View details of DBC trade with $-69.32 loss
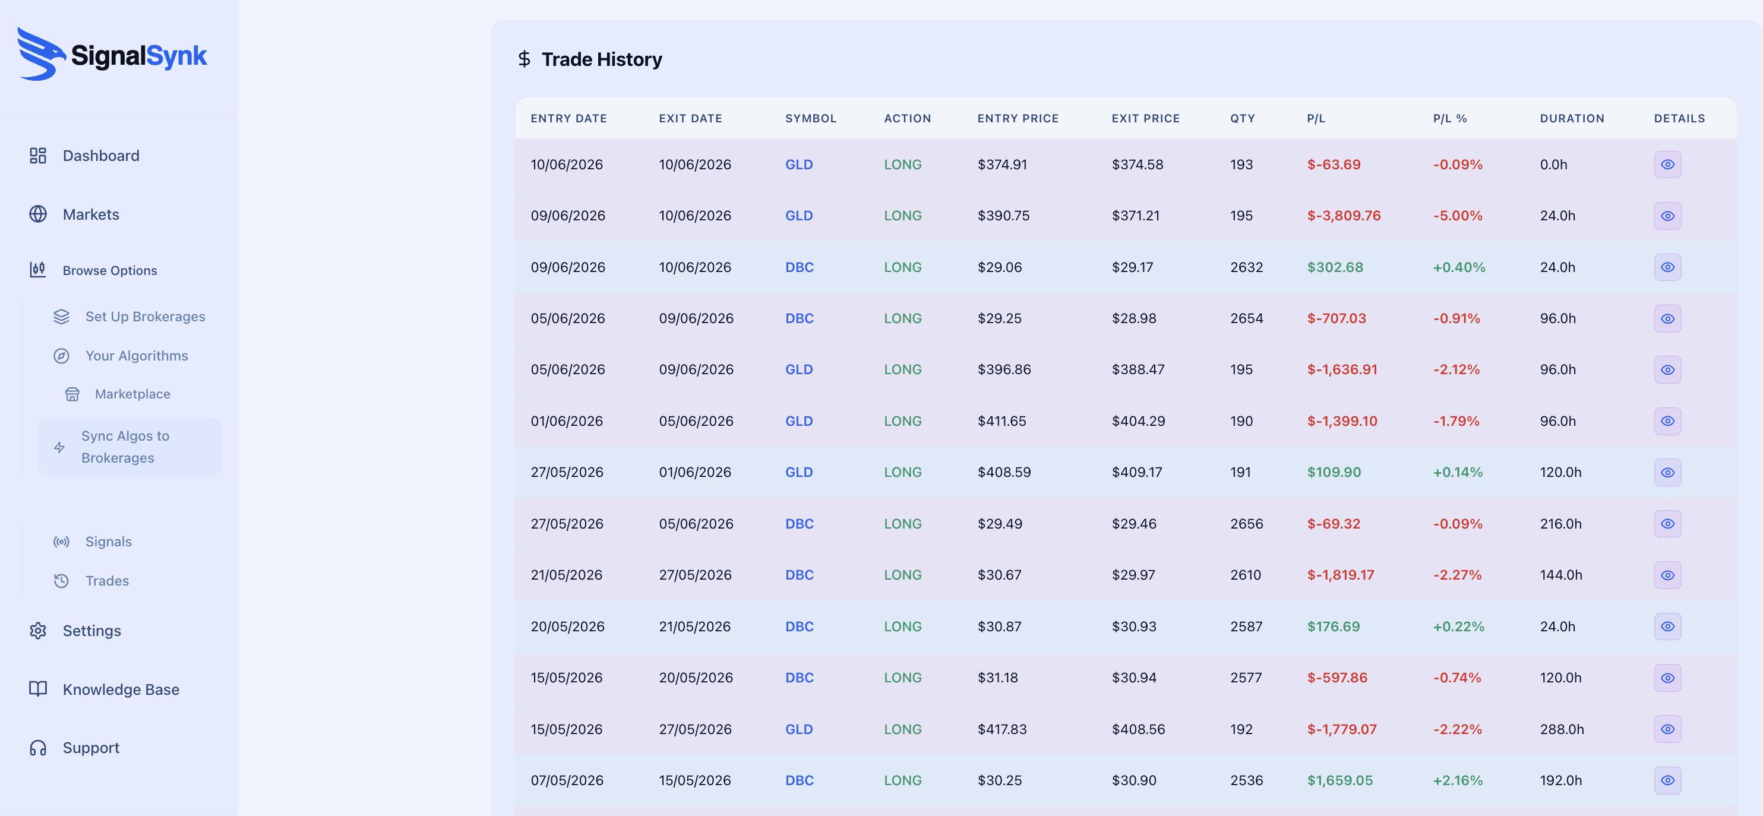This screenshot has height=816, width=1763. (1667, 523)
